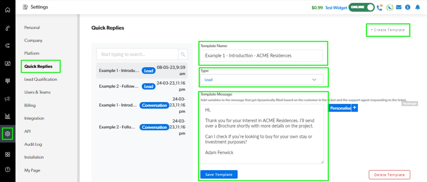Image resolution: width=427 pixels, height=182 pixels.
Task: Click the notification bell icon
Action: tap(417, 7)
